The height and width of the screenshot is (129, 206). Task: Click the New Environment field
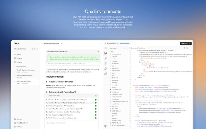(x=26, y=49)
